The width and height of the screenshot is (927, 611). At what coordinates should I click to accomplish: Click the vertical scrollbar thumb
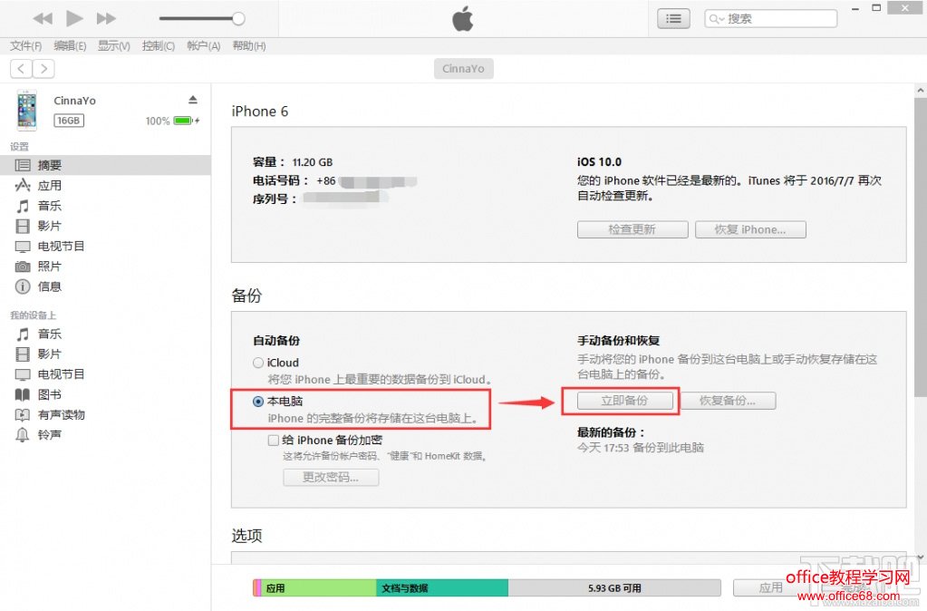click(920, 247)
